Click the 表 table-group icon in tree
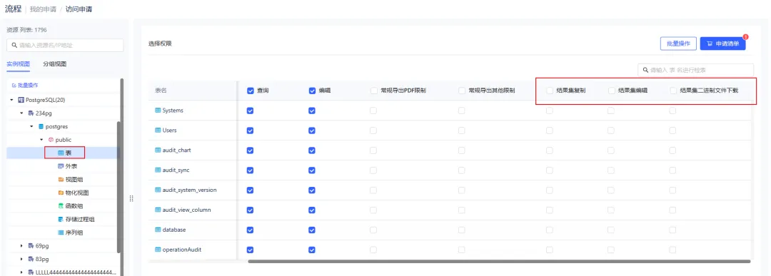 pos(61,153)
